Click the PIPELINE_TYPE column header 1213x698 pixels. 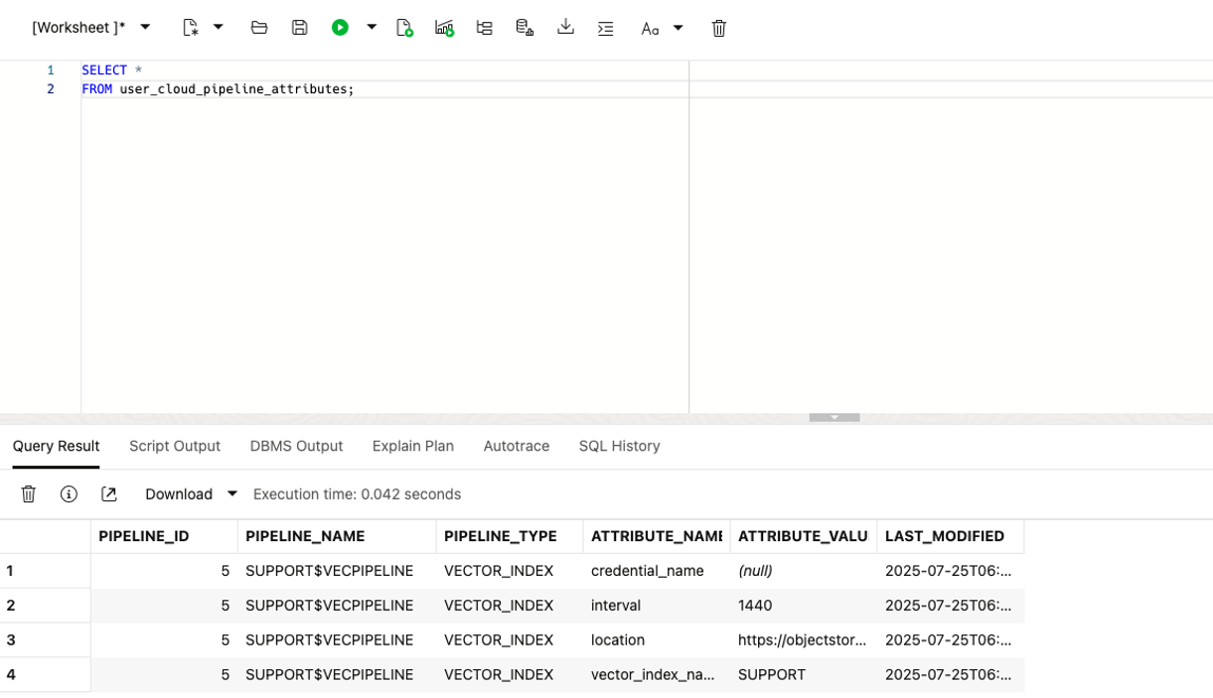pyautogui.click(x=510, y=536)
